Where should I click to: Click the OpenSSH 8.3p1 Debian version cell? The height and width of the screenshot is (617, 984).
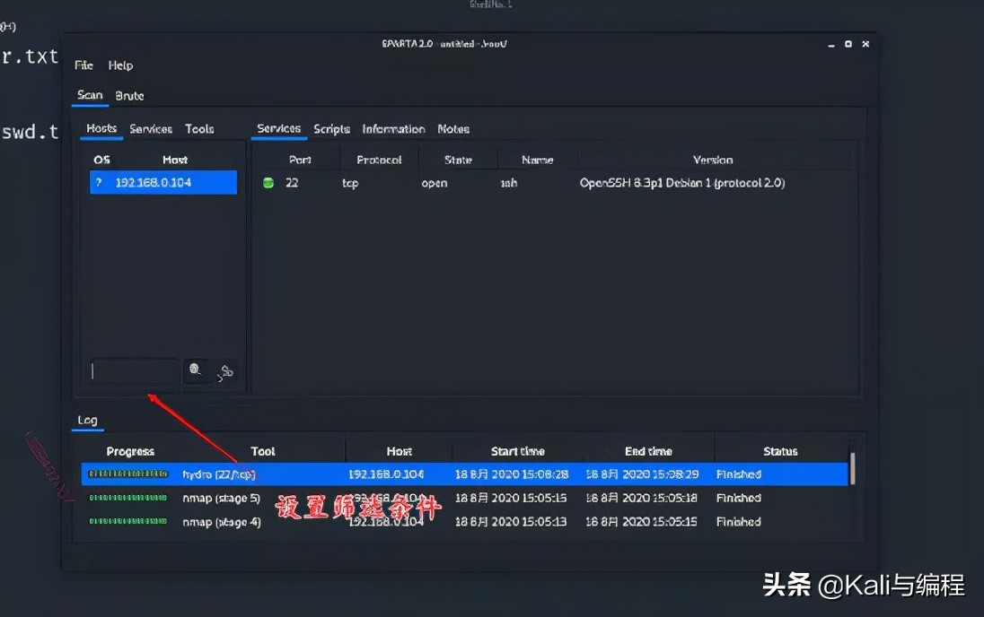point(682,183)
